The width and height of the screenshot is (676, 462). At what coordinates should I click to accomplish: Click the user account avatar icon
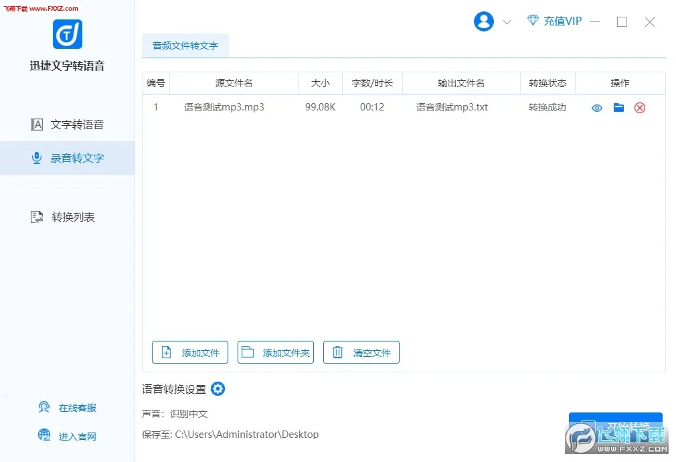click(483, 21)
